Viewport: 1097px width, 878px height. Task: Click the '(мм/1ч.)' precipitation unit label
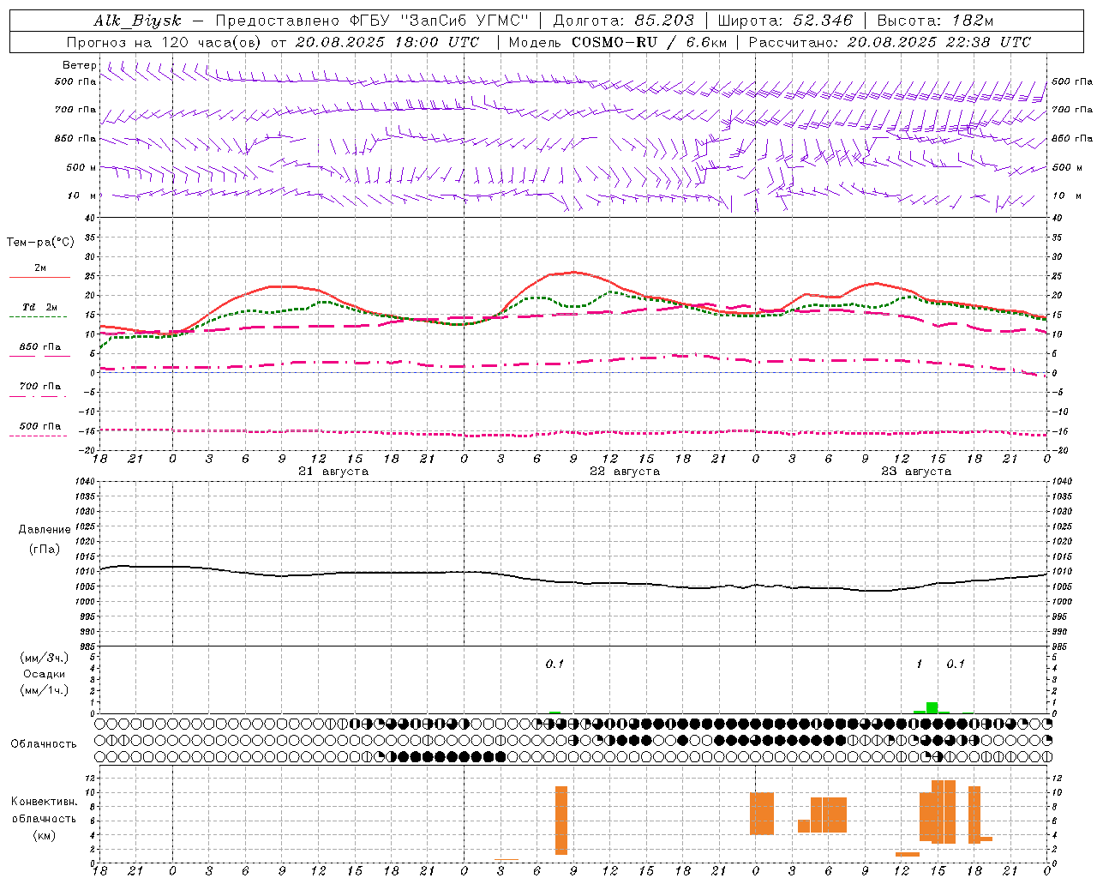[45, 690]
